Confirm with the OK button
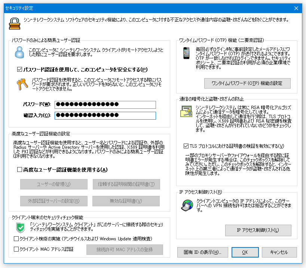 pos(245,252)
